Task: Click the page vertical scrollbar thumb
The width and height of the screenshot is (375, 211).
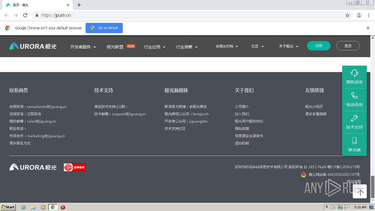Action: click(373, 187)
